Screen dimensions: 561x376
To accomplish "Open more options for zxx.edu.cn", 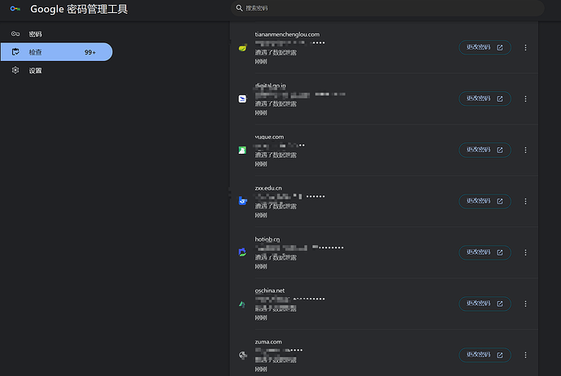I will pos(525,201).
